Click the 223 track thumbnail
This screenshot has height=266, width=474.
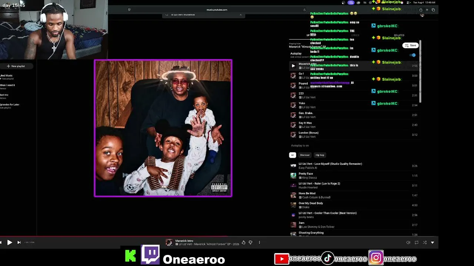(293, 95)
